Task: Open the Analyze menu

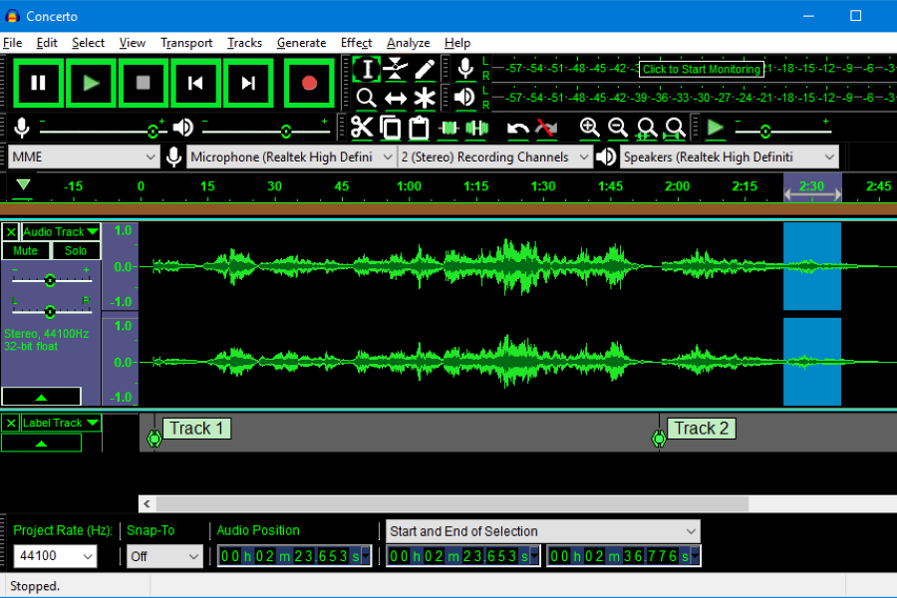Action: coord(409,43)
